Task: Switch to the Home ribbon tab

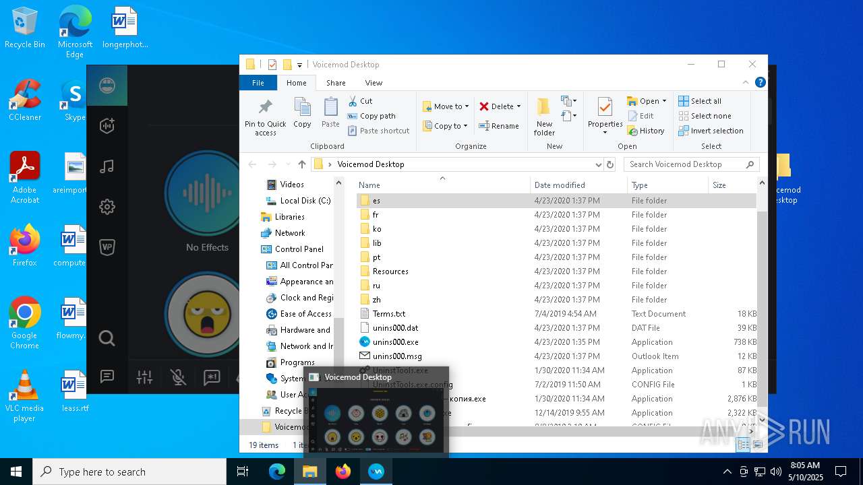Action: [x=297, y=83]
